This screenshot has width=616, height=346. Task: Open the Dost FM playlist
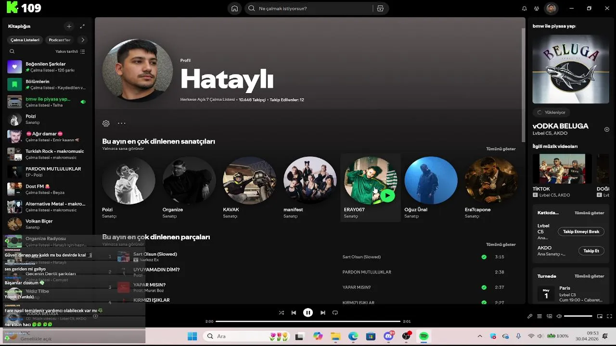pyautogui.click(x=47, y=189)
